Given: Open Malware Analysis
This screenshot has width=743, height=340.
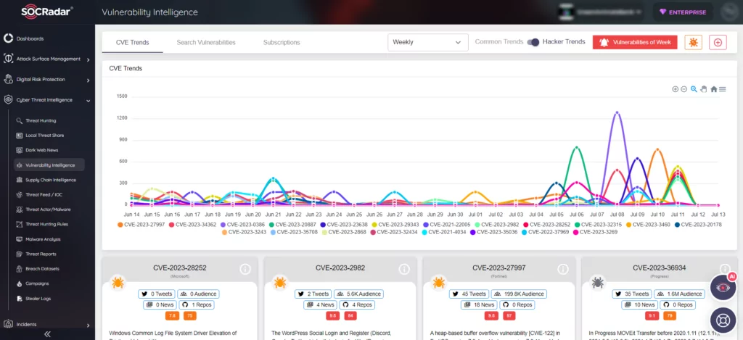Looking at the screenshot, I should click(x=43, y=239).
